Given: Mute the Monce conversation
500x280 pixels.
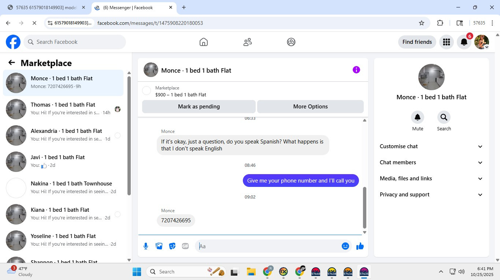Looking at the screenshot, I should point(418,117).
